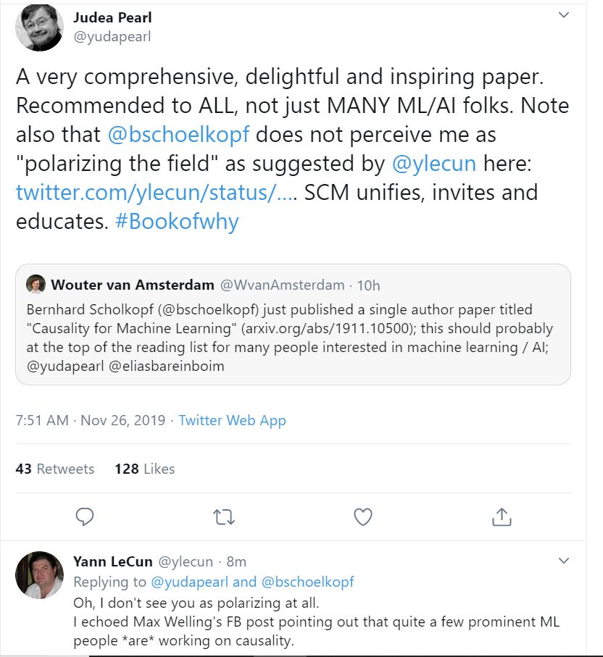Screen dimensions: 603x657
Task: View the 128 Likes list
Action: point(145,469)
